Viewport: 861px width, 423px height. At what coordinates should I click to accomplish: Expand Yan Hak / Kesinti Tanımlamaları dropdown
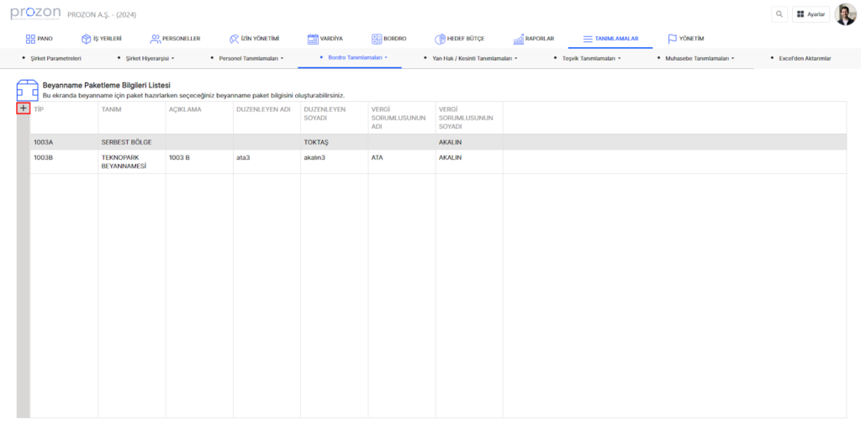point(474,59)
